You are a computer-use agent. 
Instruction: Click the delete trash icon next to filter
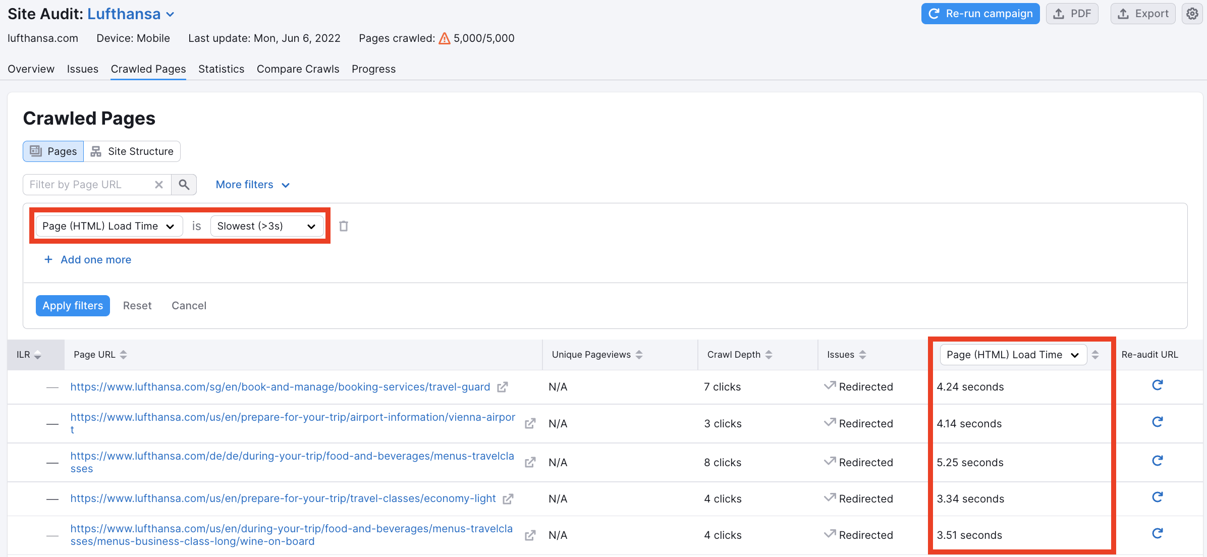[x=344, y=226]
